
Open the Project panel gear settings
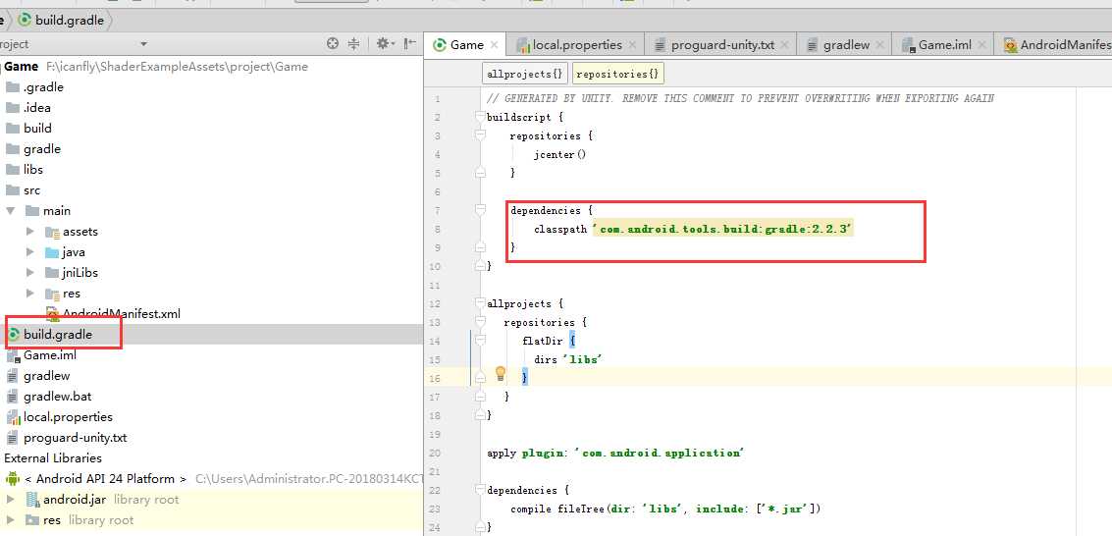[x=383, y=44]
